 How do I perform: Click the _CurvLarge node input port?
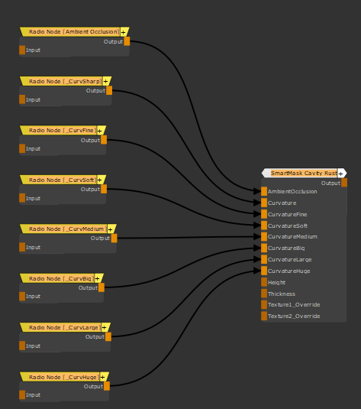(x=22, y=346)
